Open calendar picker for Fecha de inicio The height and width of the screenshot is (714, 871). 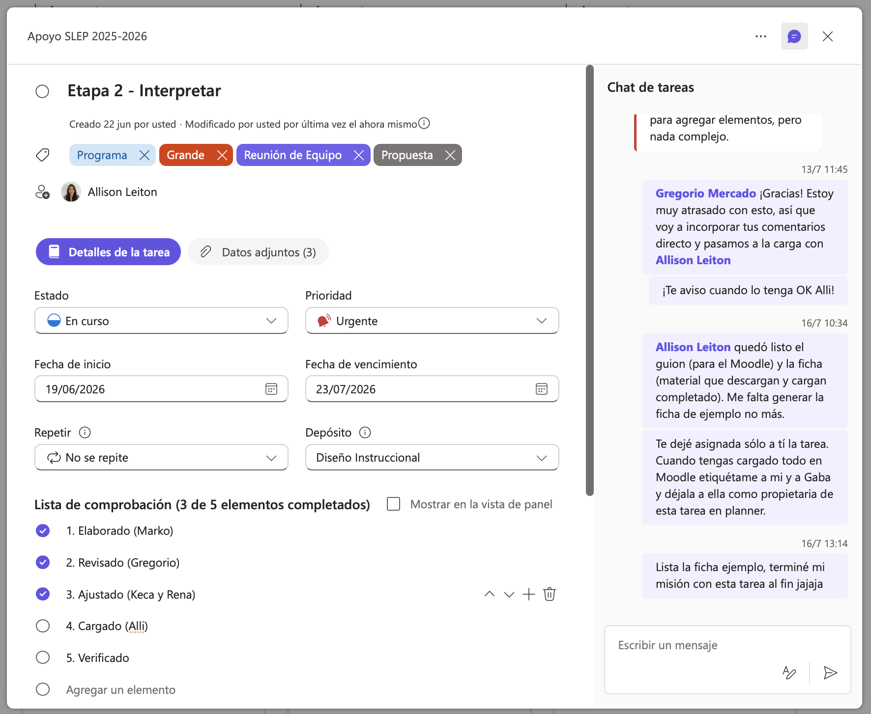(271, 389)
